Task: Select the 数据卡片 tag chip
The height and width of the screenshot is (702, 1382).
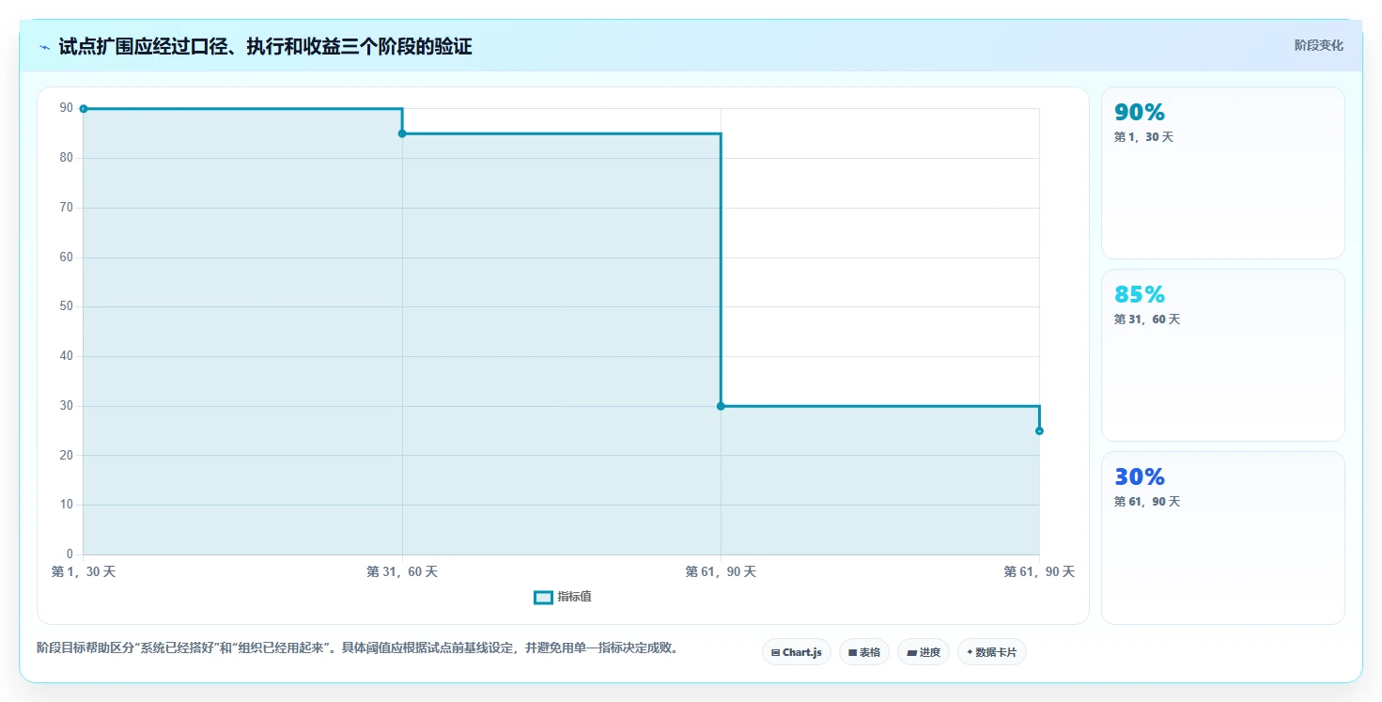Action: coord(992,652)
